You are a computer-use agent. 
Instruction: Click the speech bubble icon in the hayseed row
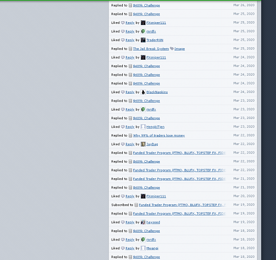[x=123, y=222]
